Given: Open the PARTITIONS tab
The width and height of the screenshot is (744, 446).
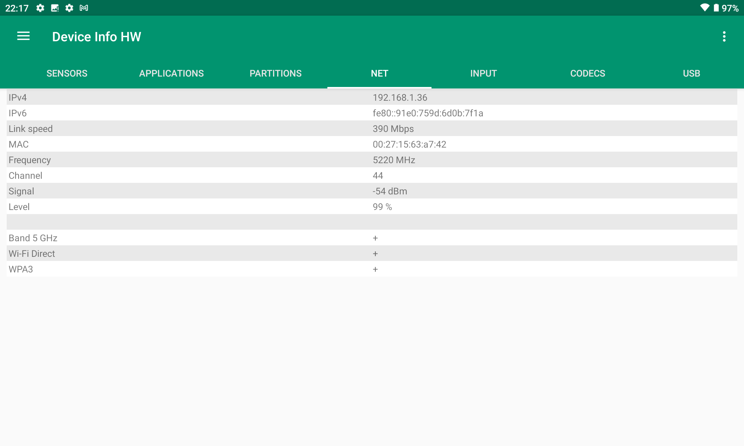Looking at the screenshot, I should pyautogui.click(x=276, y=73).
